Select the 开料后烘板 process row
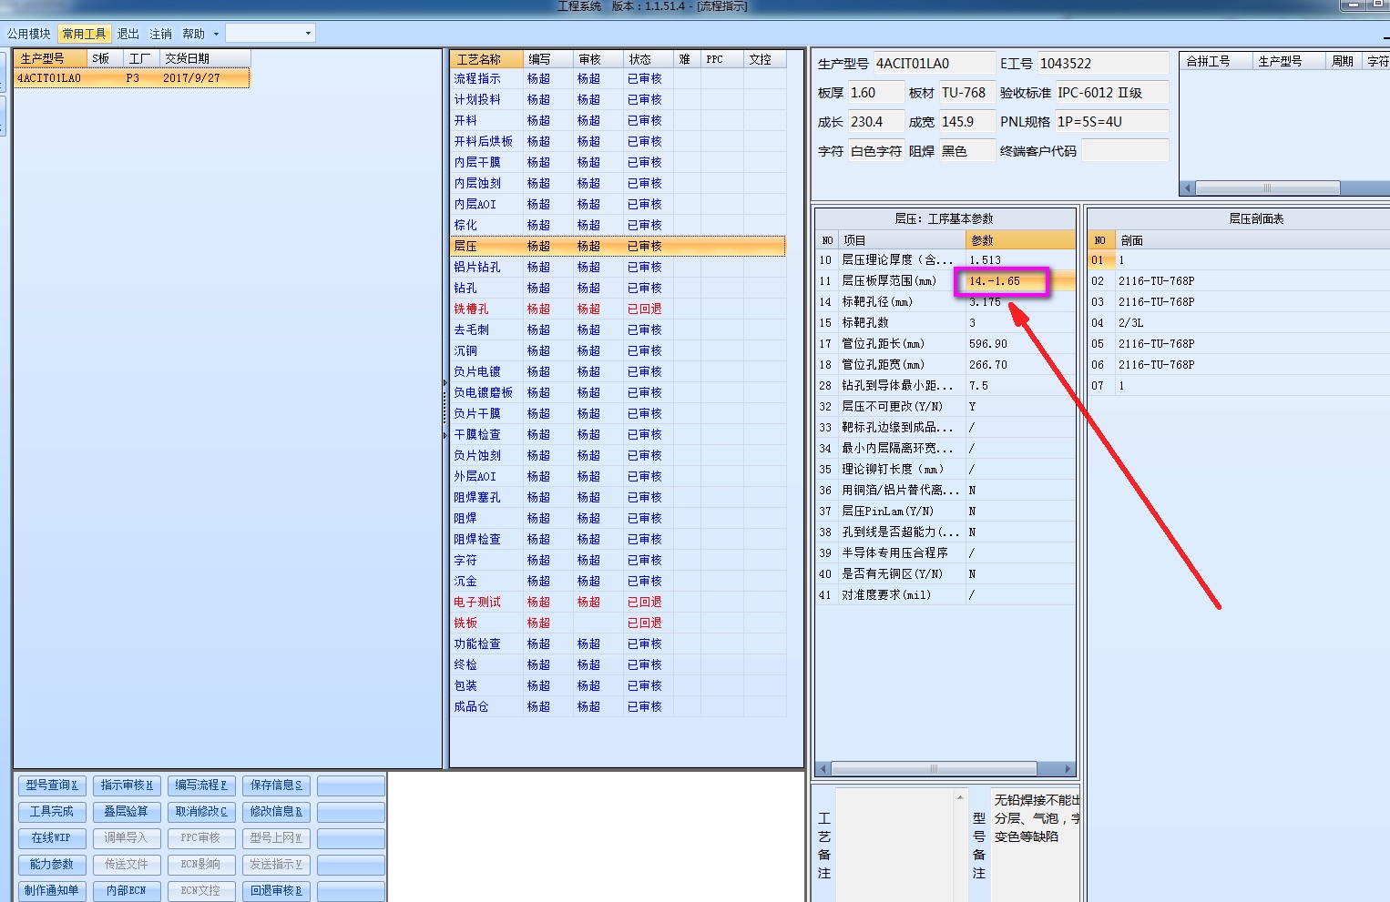Image resolution: width=1390 pixels, height=902 pixels. pos(618,142)
